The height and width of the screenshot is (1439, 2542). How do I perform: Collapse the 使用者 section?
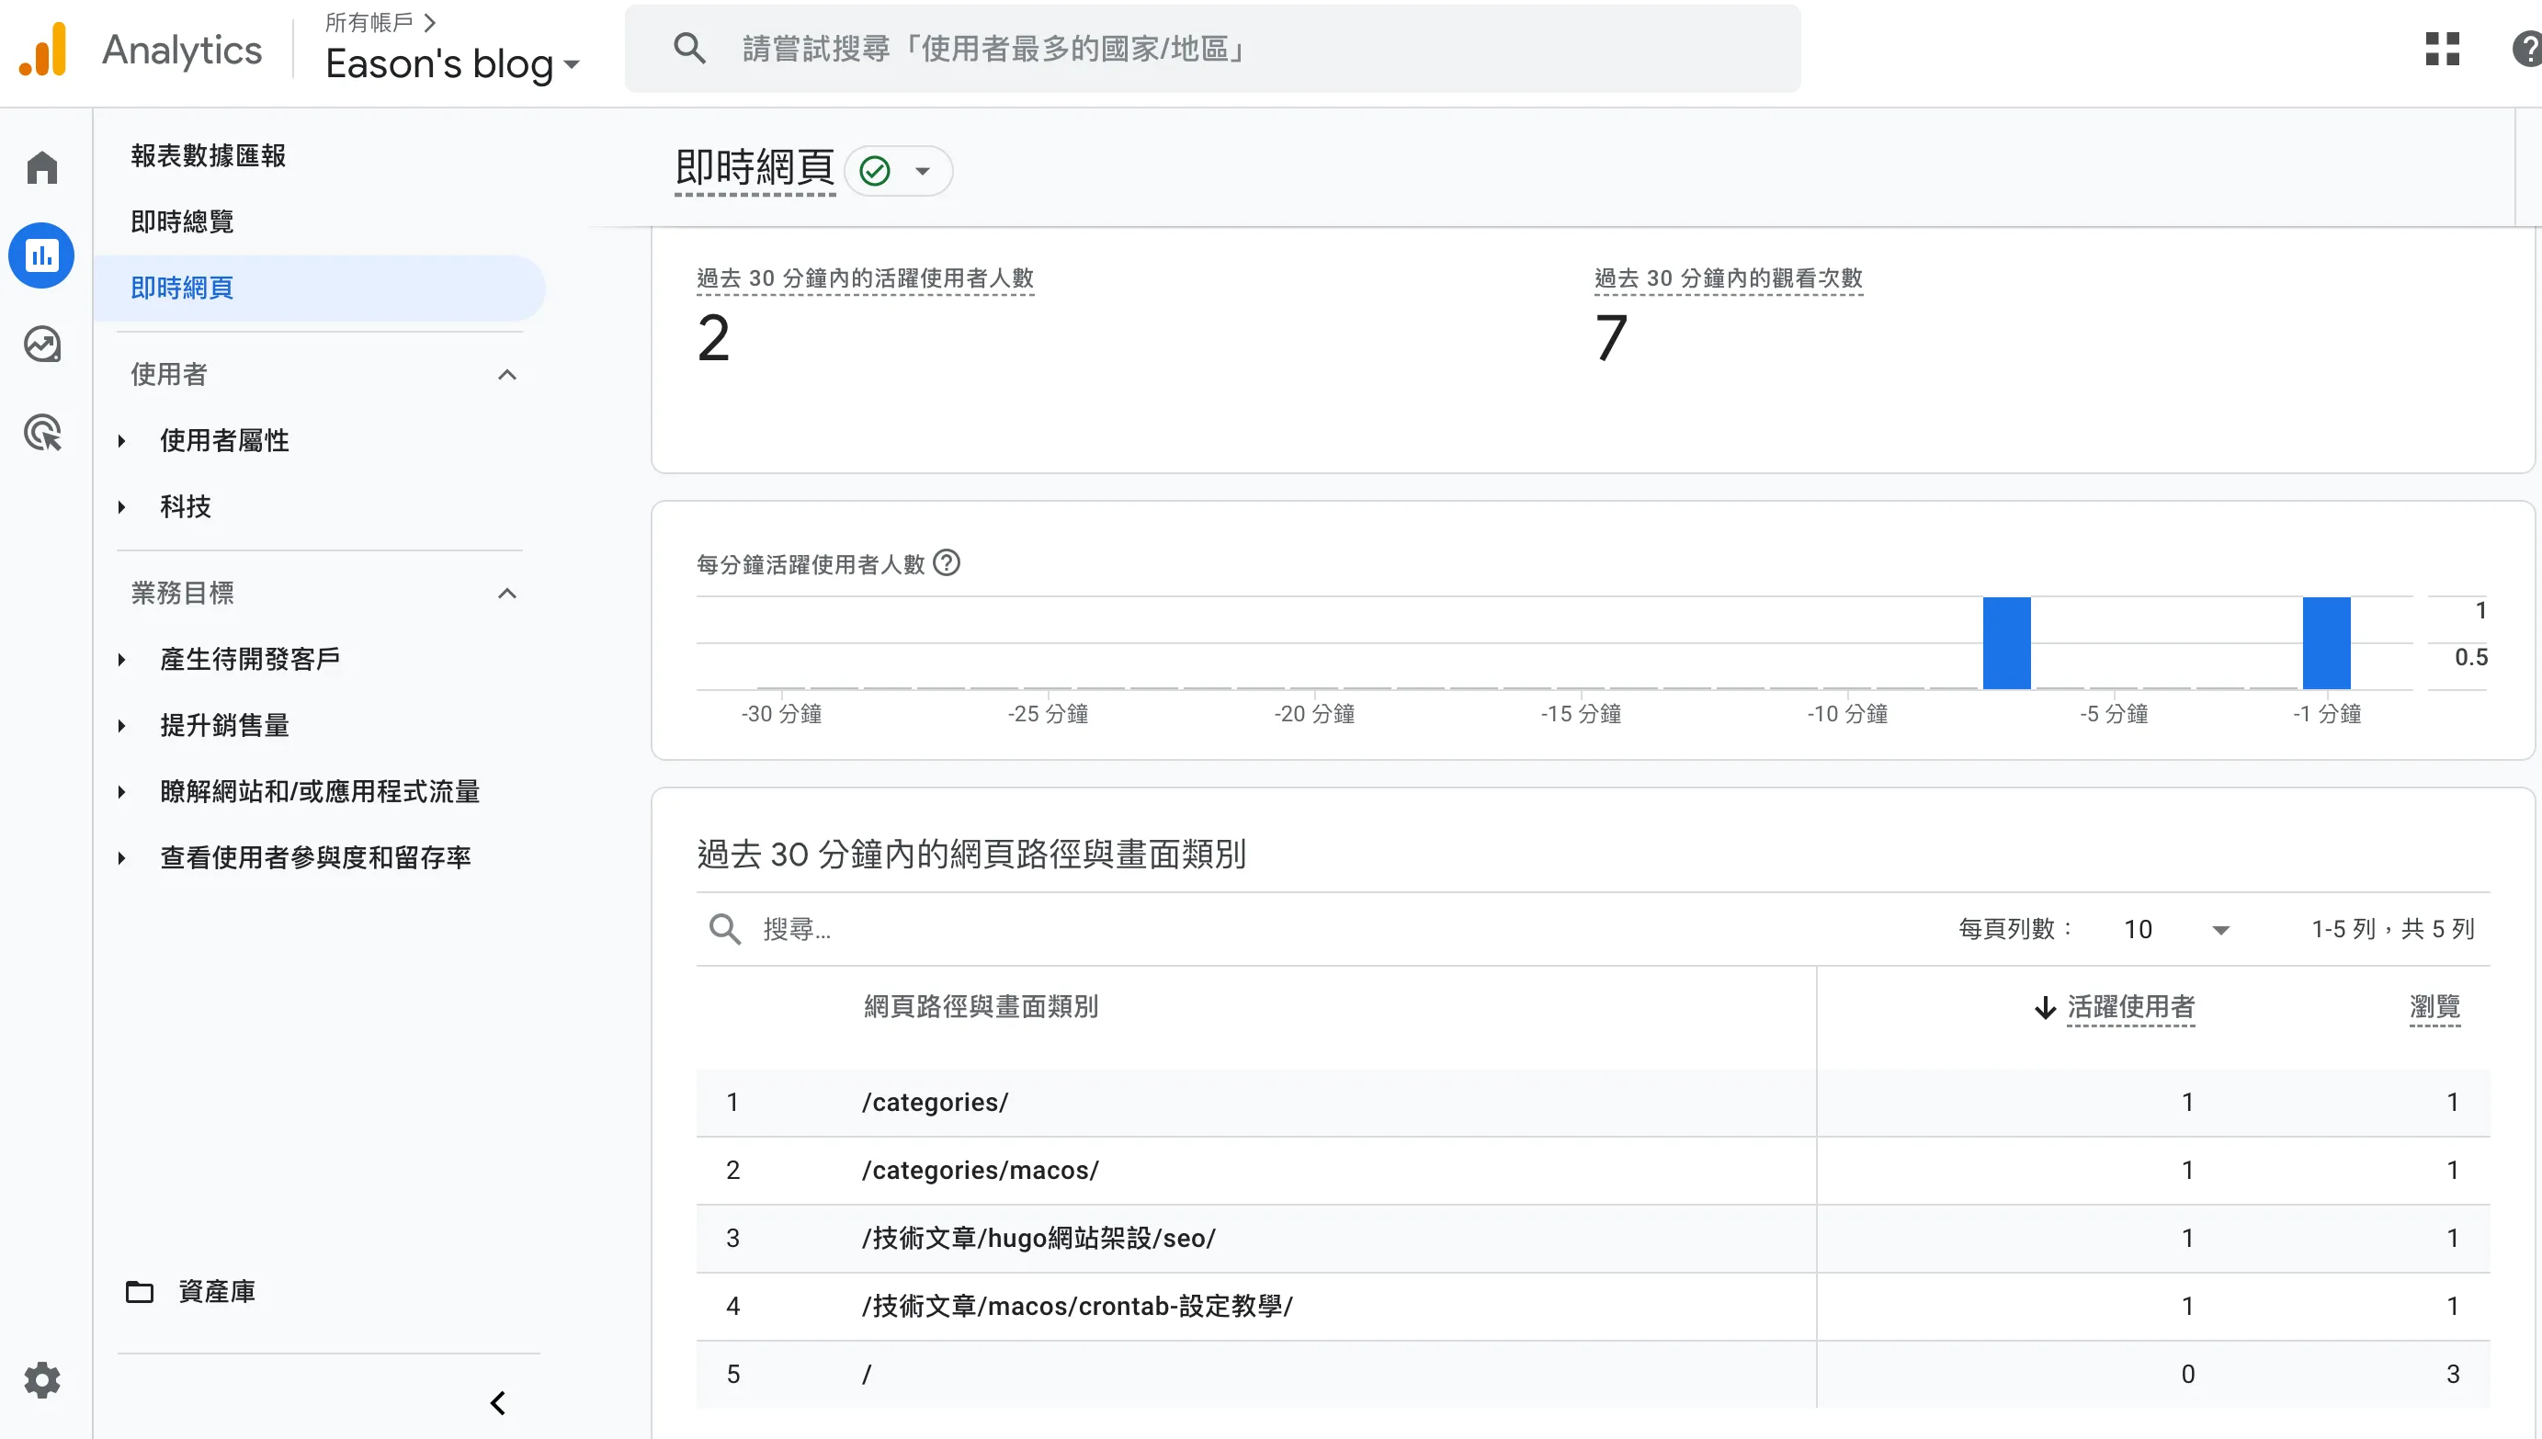tap(508, 375)
